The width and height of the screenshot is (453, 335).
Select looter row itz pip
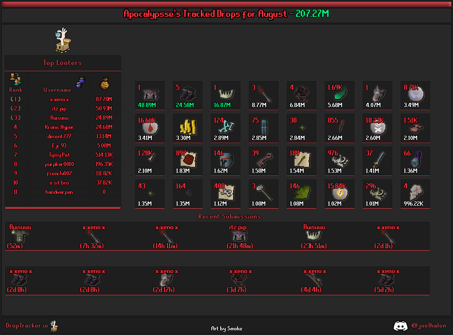tap(63, 108)
